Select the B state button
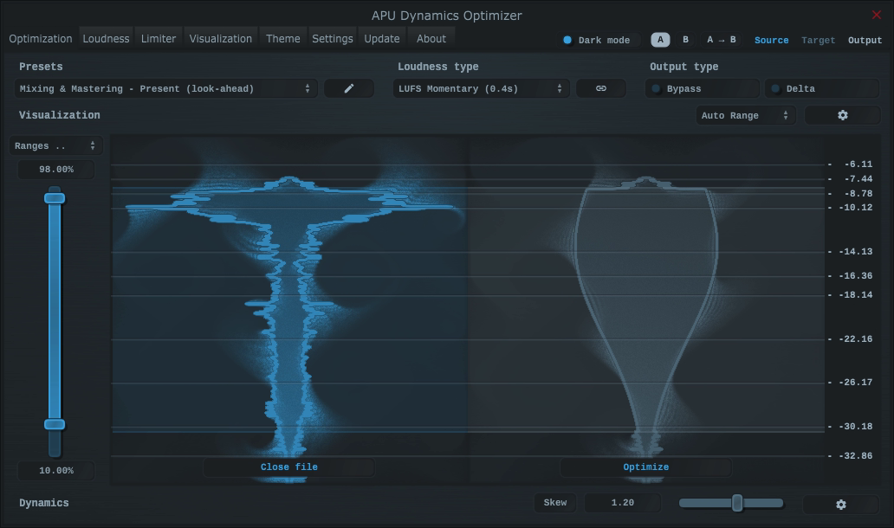Viewport: 894px width, 528px height. (685, 40)
